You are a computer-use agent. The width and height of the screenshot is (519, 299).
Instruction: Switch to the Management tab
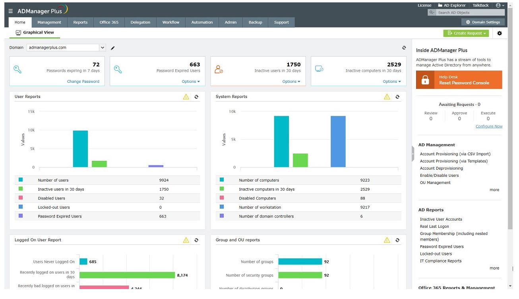click(x=49, y=22)
